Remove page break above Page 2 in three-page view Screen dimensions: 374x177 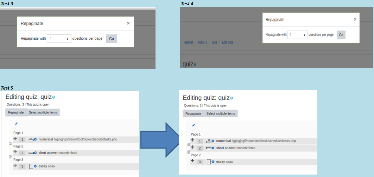point(11,143)
